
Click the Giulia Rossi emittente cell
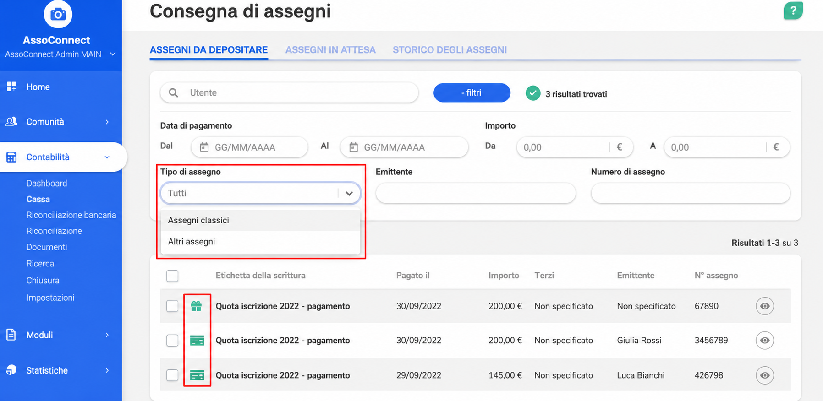(x=639, y=340)
